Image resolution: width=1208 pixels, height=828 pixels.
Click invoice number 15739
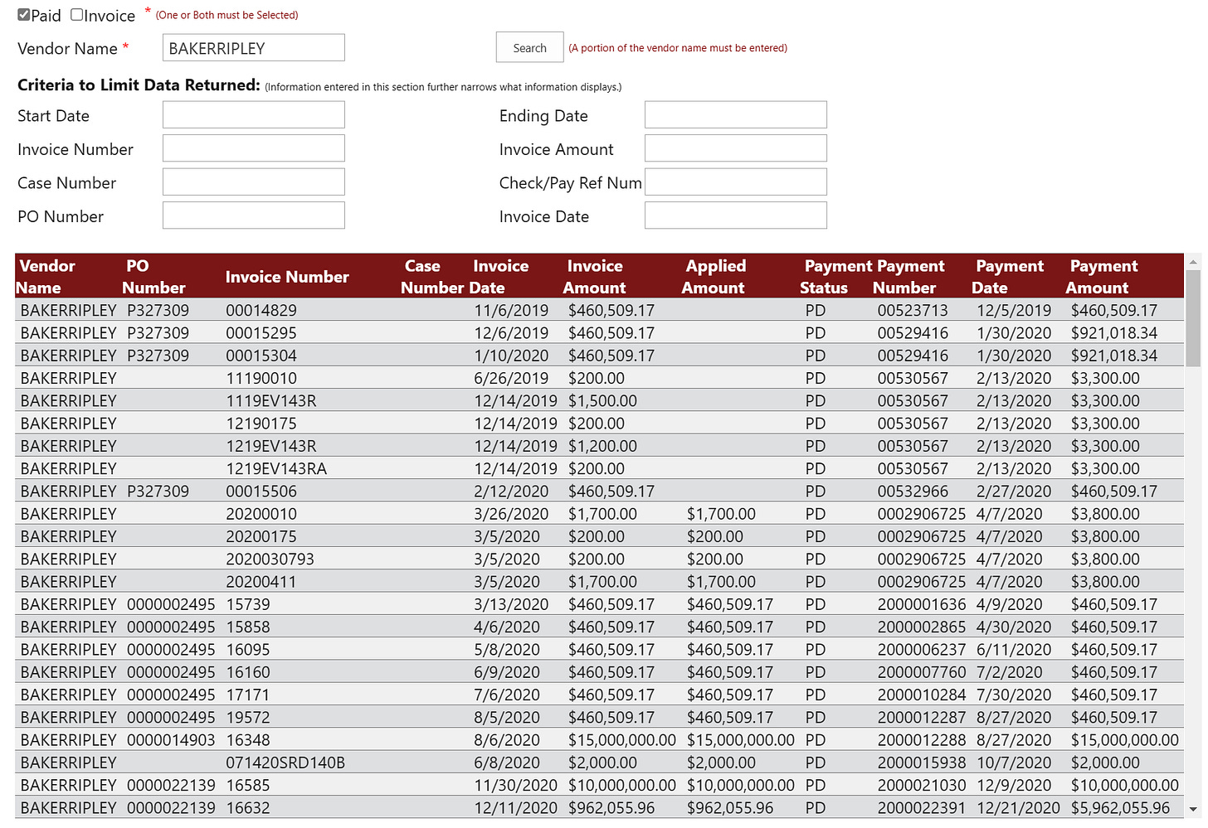point(248,605)
